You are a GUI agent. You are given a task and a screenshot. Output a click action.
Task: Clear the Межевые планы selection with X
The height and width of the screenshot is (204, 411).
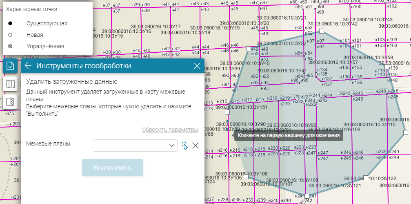pyautogui.click(x=196, y=145)
